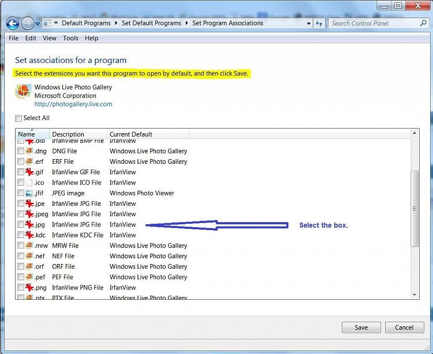Check the .ico extension checkbox

tap(21, 183)
